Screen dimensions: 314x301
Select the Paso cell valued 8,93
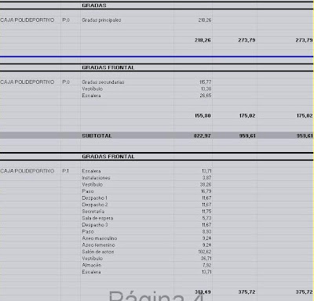coord(88,231)
